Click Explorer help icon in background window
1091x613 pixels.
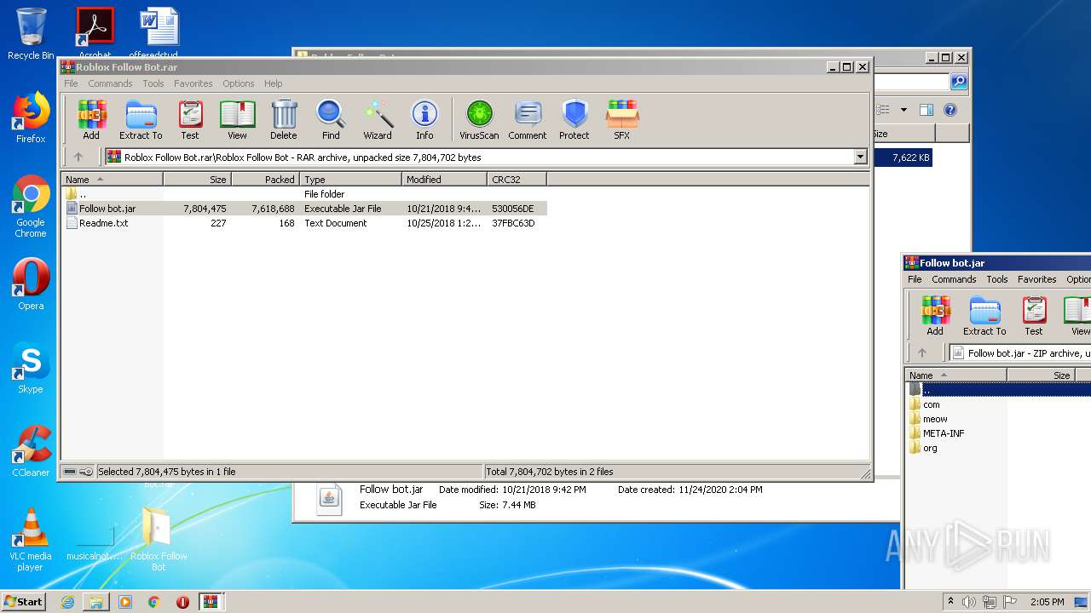(x=950, y=110)
